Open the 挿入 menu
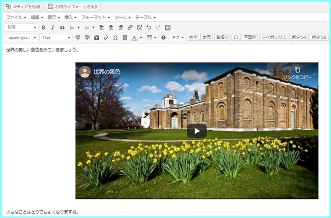 [x=70, y=17]
